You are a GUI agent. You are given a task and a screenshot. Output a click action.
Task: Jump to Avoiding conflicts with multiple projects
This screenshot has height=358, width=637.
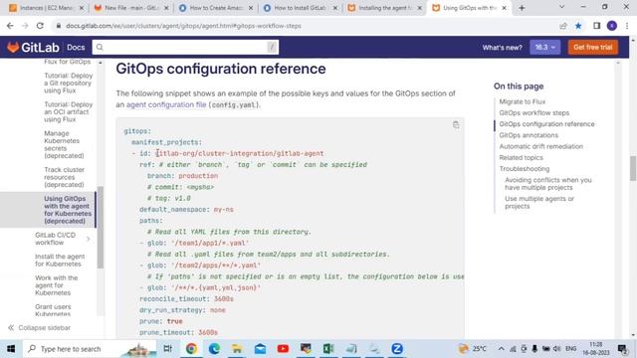coord(548,183)
